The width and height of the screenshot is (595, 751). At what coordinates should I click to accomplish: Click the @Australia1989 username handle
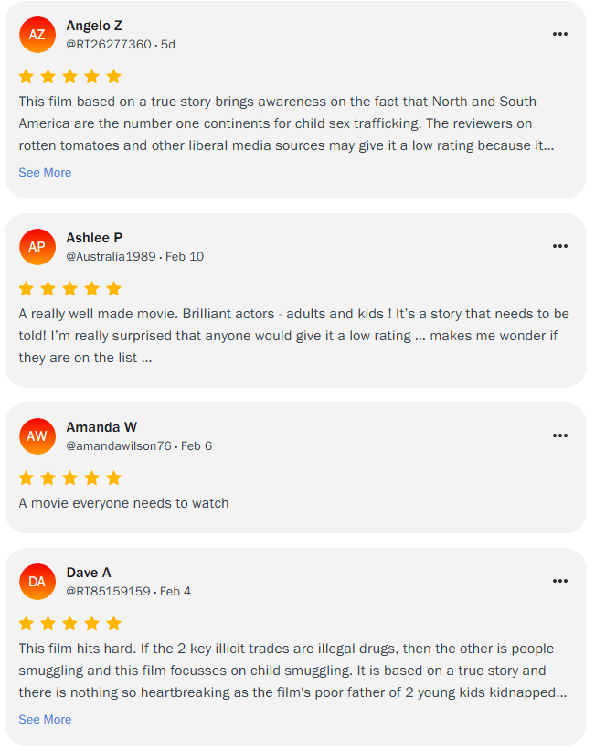click(112, 257)
